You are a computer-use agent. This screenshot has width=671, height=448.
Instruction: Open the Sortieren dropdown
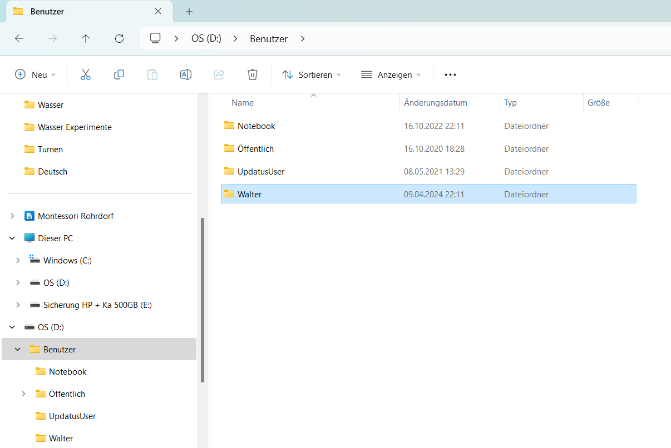[312, 74]
